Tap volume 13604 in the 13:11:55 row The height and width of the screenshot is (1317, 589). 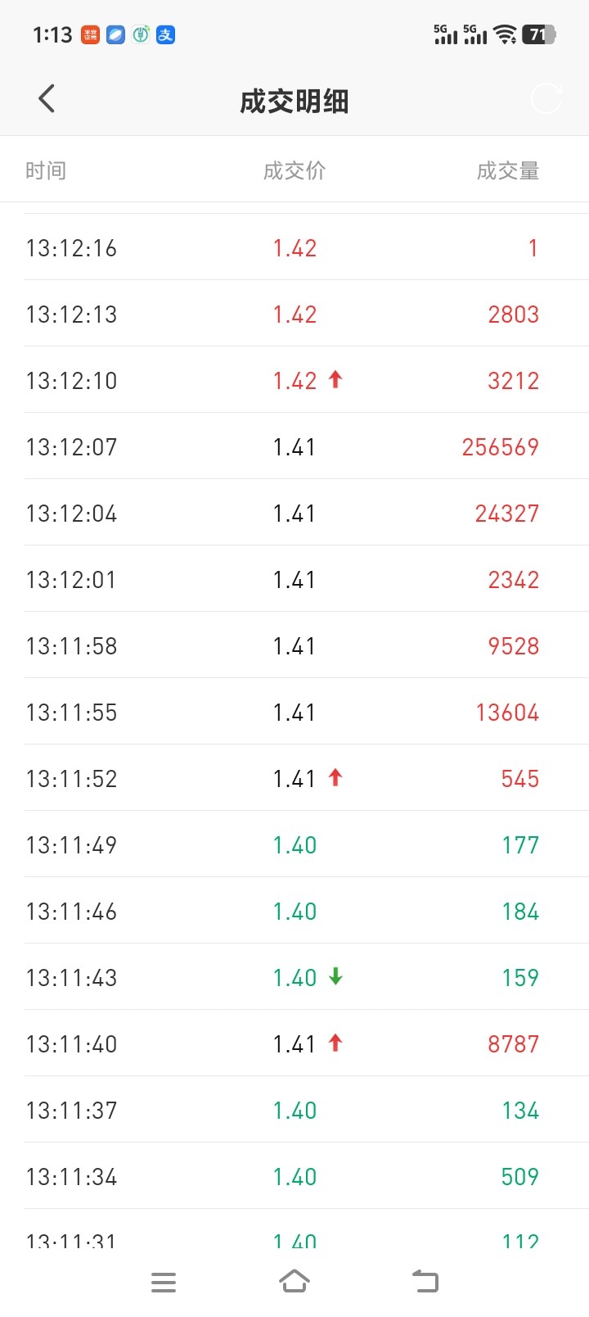click(507, 713)
